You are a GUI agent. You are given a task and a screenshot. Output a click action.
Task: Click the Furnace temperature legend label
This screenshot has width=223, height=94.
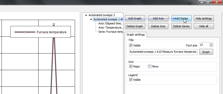51,32
